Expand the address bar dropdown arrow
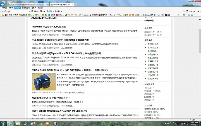 (x=46, y=4)
